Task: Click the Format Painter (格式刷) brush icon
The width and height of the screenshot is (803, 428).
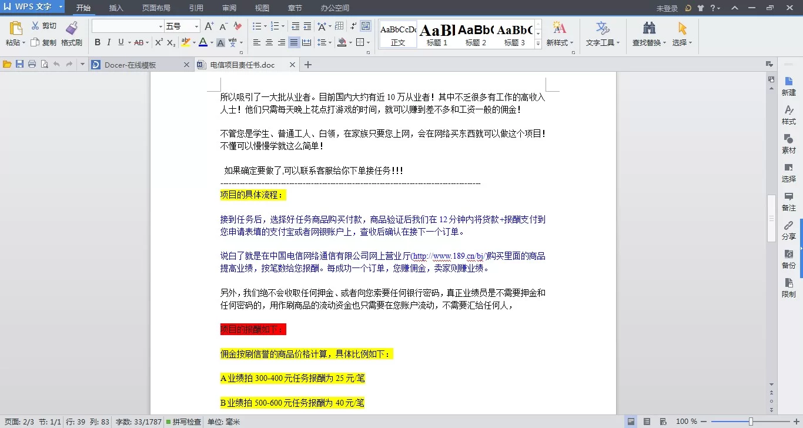Action: 72,28
